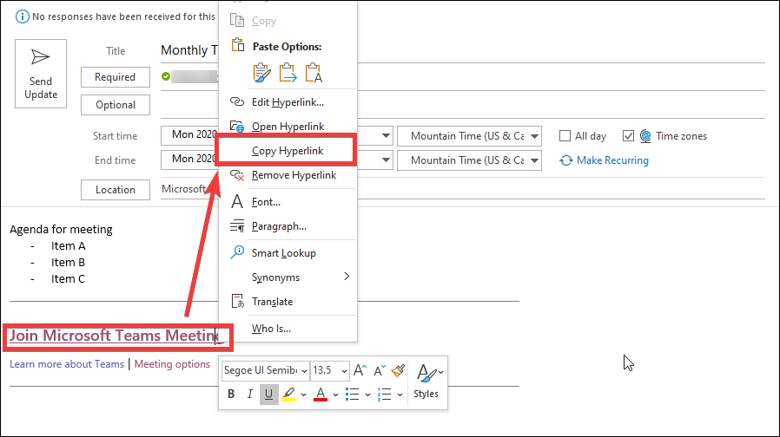Image resolution: width=780 pixels, height=437 pixels.
Task: Click the Agenda for meeting text
Action: [x=61, y=230]
